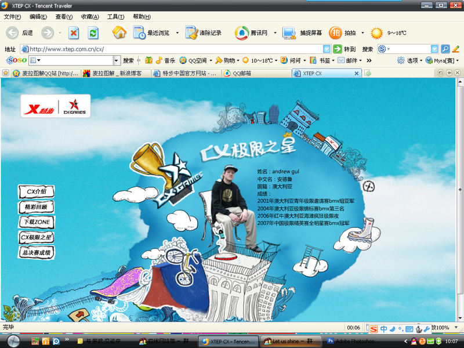Click the 精彩回顾 button
The image size is (464, 348).
click(x=37, y=207)
